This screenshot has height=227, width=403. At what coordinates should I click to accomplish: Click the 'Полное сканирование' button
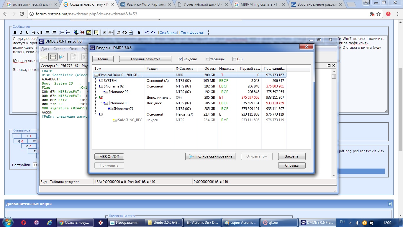210,156
